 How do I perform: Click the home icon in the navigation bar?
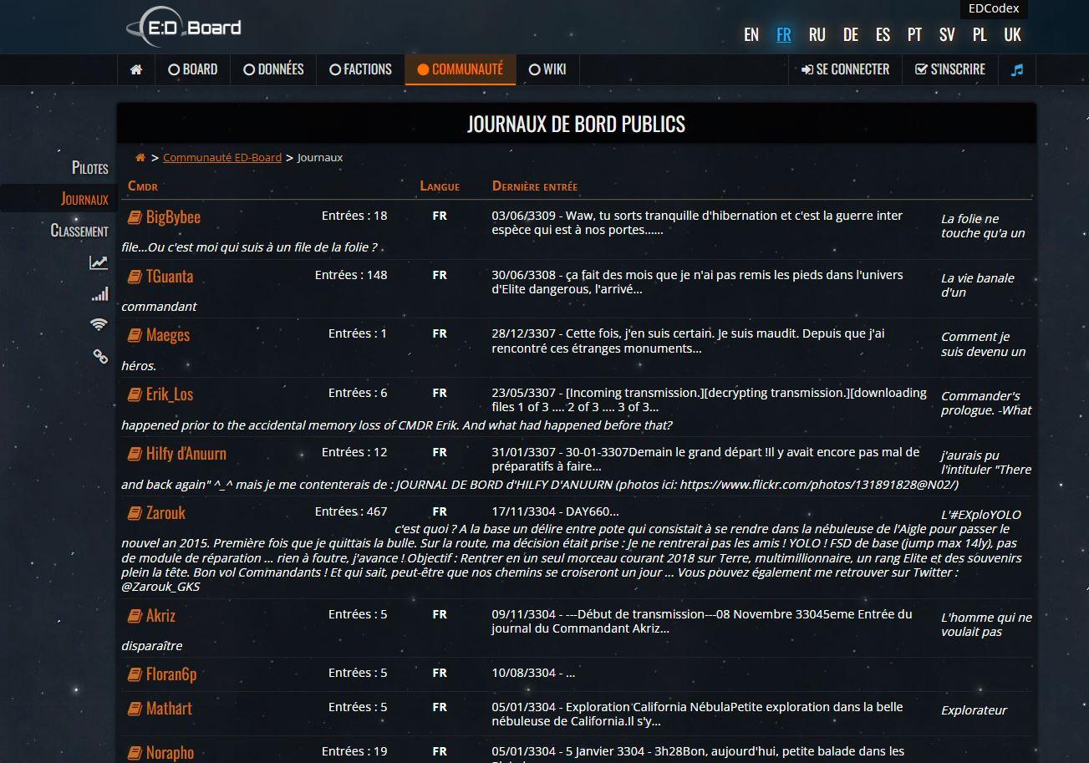point(136,69)
